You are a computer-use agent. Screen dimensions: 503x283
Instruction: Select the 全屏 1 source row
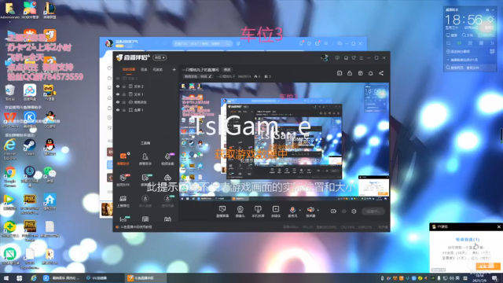click(146, 110)
